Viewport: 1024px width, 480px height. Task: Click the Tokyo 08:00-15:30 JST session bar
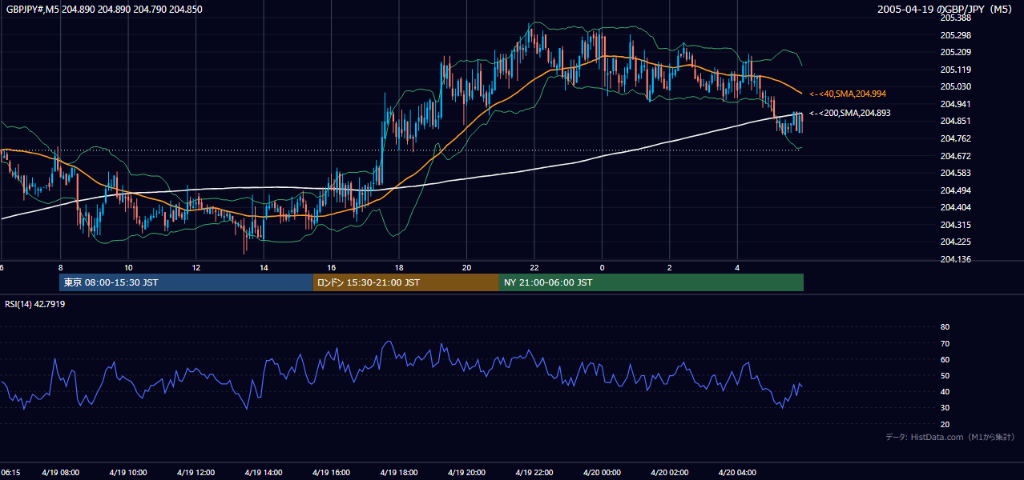click(x=186, y=282)
